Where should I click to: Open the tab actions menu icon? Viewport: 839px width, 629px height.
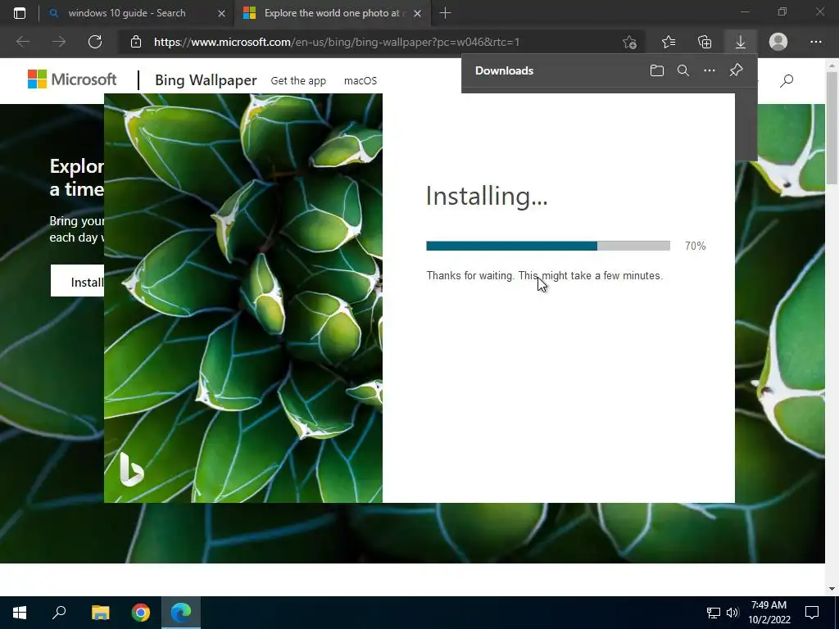pyautogui.click(x=20, y=13)
